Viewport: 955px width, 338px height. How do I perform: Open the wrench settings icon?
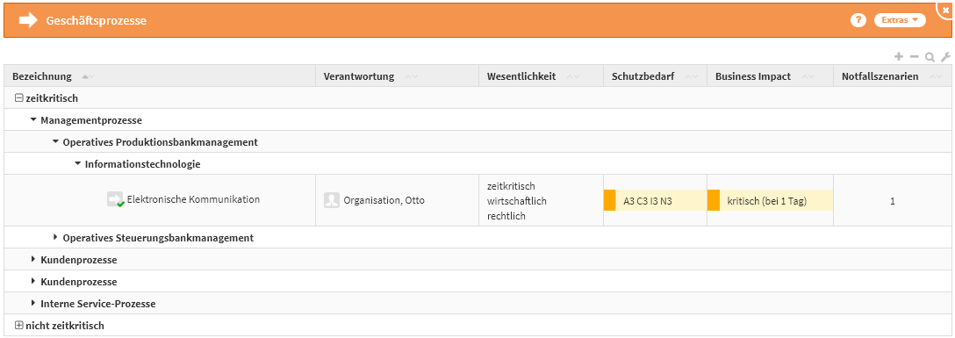pyautogui.click(x=945, y=57)
